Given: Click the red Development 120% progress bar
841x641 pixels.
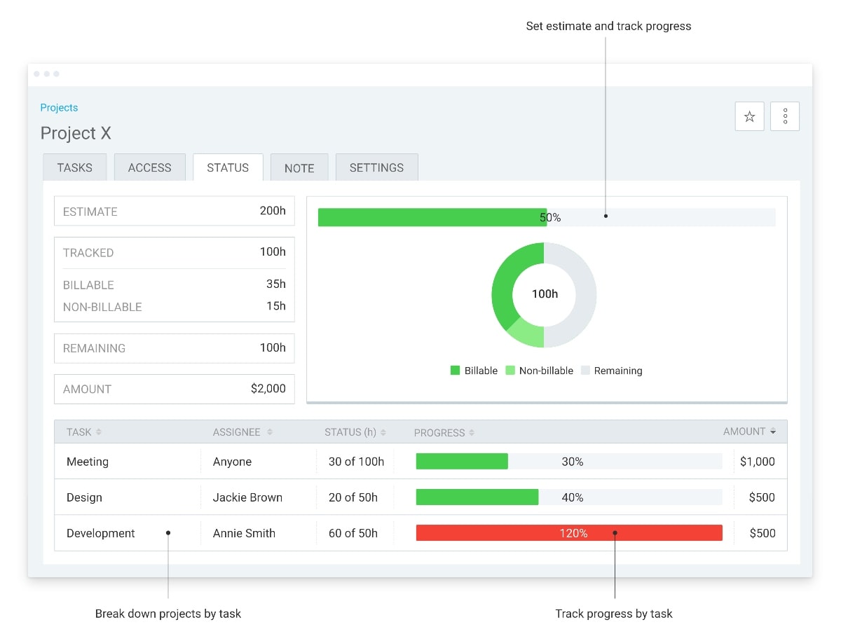Looking at the screenshot, I should click(x=569, y=532).
